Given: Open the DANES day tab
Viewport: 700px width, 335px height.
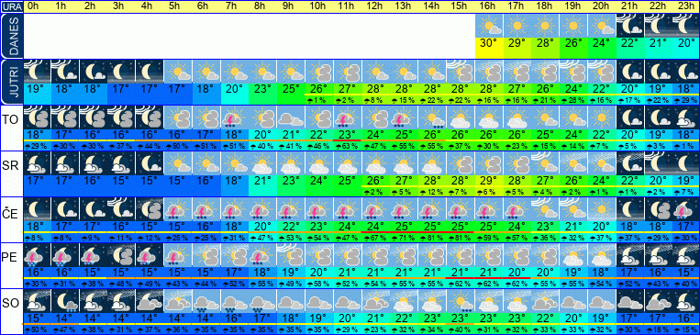Looking at the screenshot, I should 11,36.
